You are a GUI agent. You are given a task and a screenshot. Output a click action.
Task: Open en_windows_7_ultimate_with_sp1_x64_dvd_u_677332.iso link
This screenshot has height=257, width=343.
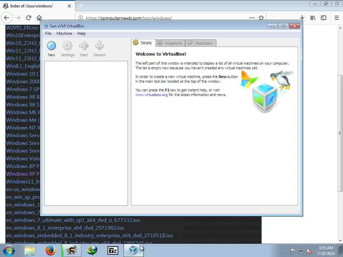(x=73, y=220)
